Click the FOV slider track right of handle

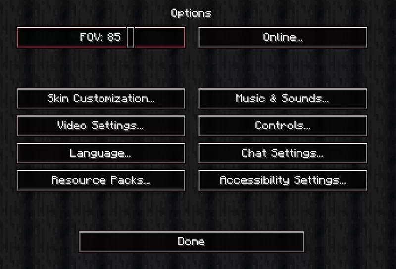tap(159, 37)
